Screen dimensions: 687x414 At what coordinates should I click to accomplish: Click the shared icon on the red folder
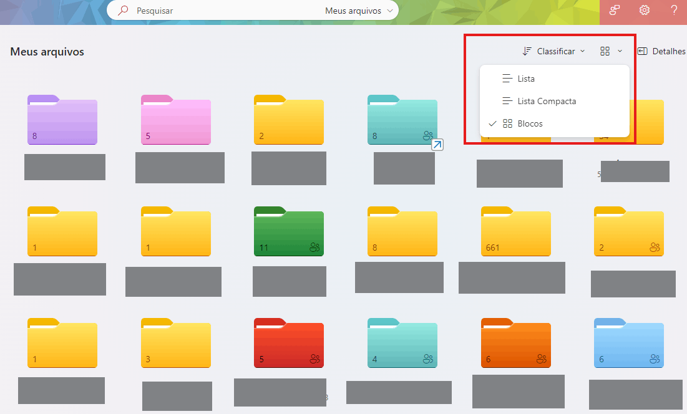point(314,359)
